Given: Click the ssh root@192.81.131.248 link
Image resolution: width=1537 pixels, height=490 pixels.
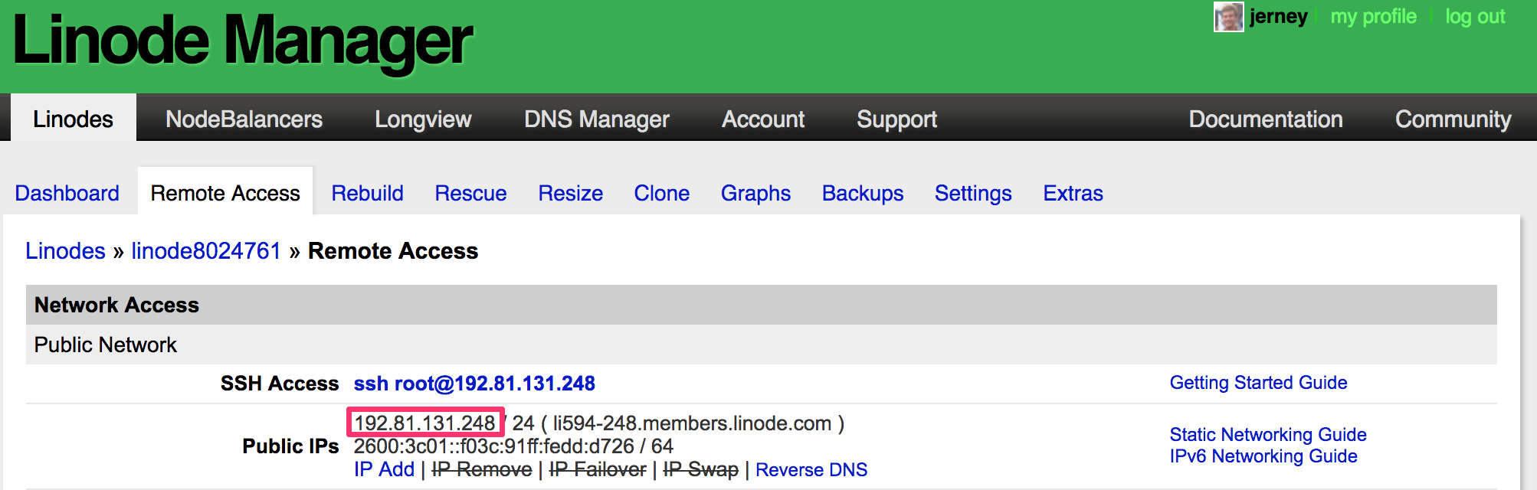Looking at the screenshot, I should 474,383.
